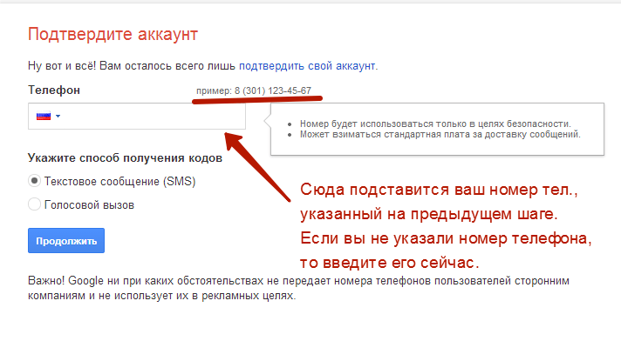
Task: Click the example text пример: 8 (301) 123-45-67
Action: coord(254,90)
